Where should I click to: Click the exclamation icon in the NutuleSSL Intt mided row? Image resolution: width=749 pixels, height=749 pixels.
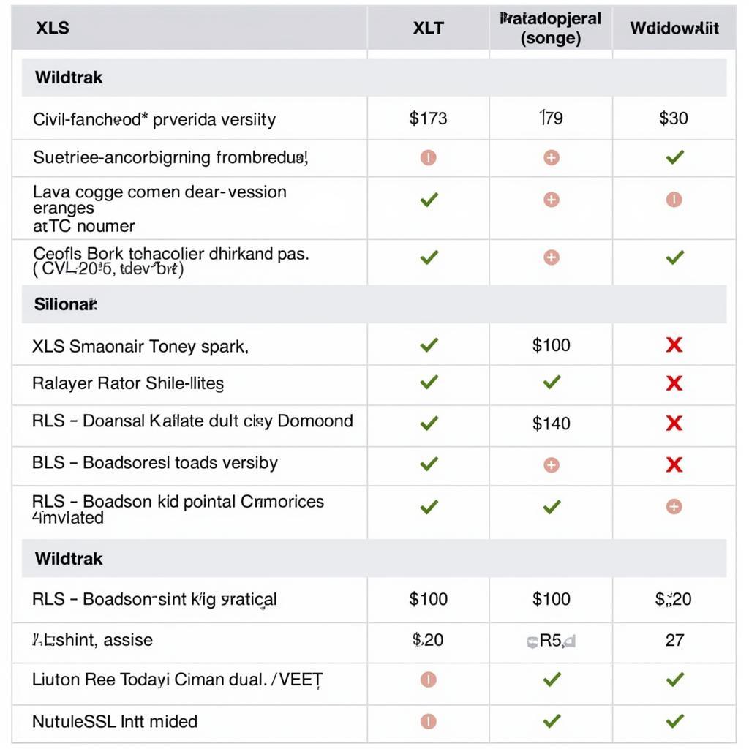point(429,722)
